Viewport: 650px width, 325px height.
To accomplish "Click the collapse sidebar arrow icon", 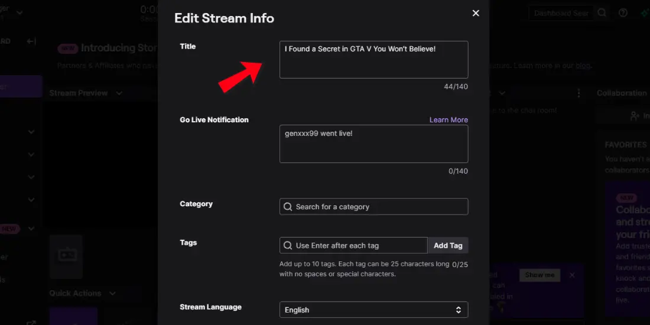I will tap(31, 41).
